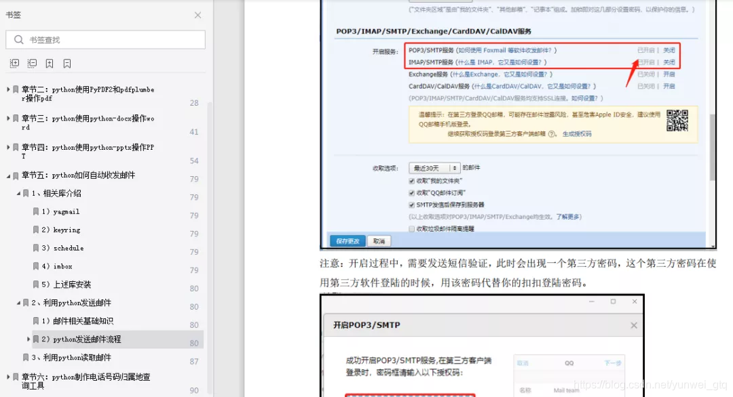
Task: Open the 1) 邮件相关基础知识 bookmark
Action: tap(77, 320)
